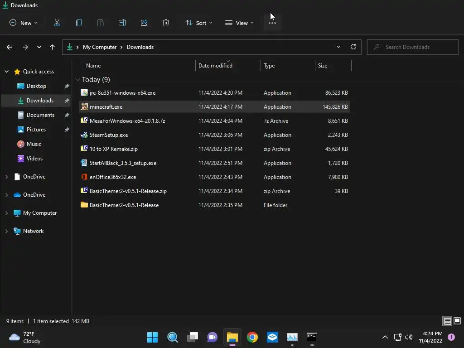This screenshot has width=464, height=348.
Task: Collapse the Quick access tree
Action: pyautogui.click(x=6, y=71)
